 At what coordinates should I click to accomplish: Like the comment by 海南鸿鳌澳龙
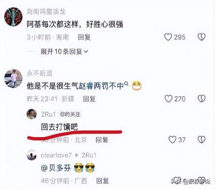pos(168,37)
